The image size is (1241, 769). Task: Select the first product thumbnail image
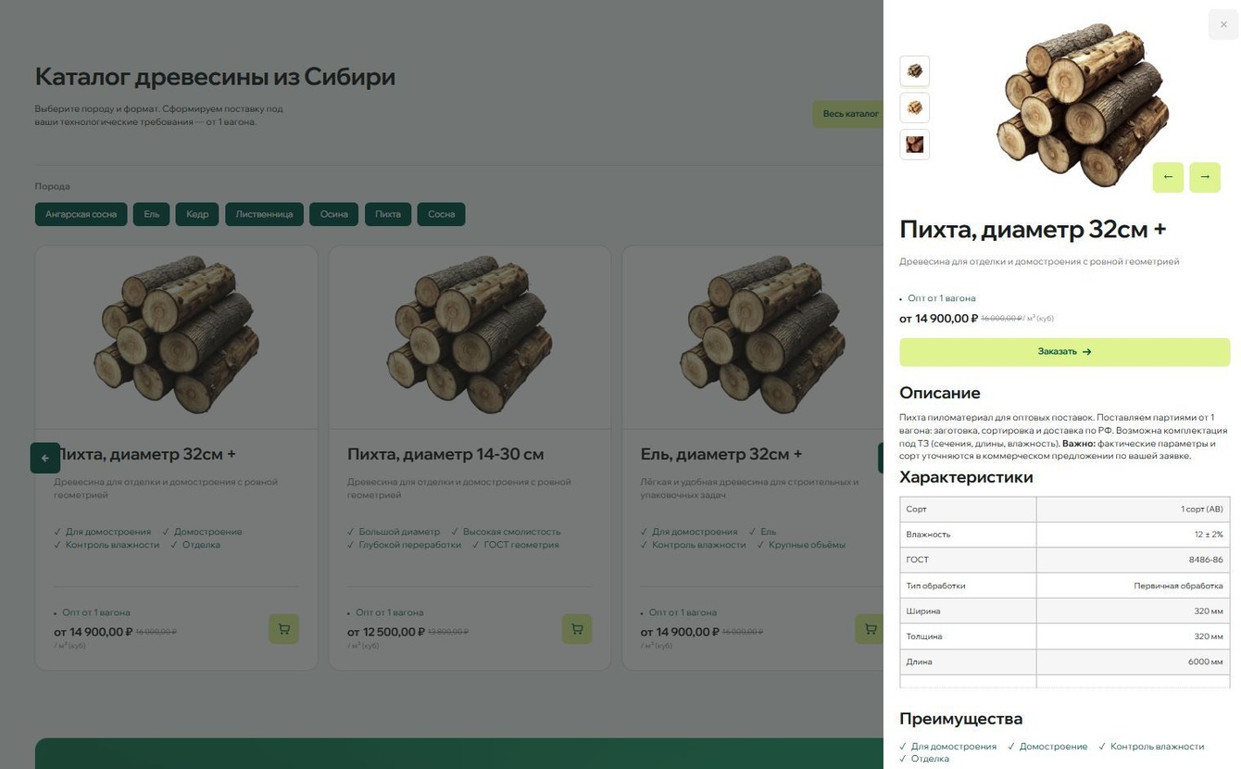point(915,71)
